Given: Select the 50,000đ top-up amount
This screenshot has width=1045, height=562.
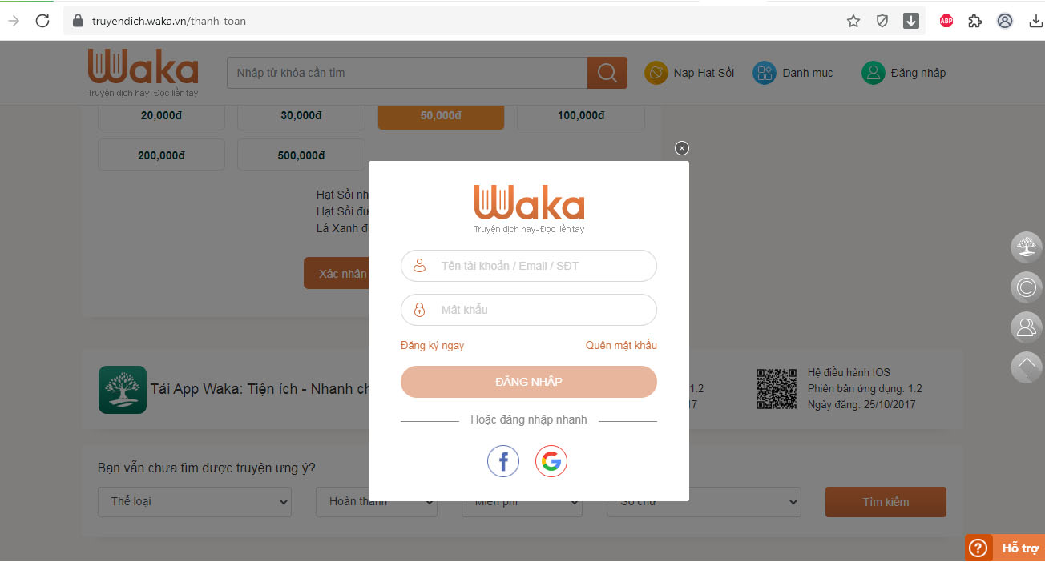Looking at the screenshot, I should click(441, 116).
